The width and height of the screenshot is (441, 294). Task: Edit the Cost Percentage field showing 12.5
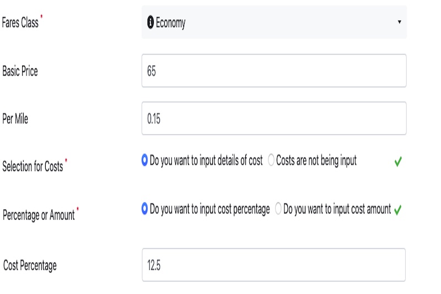coord(273,265)
